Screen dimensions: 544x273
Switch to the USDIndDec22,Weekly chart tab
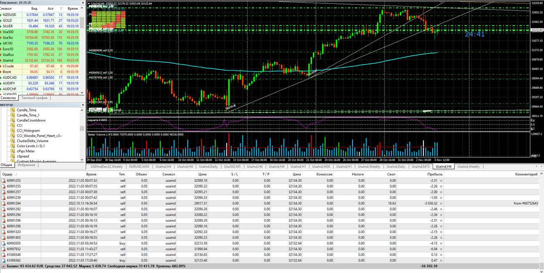tap(107, 167)
